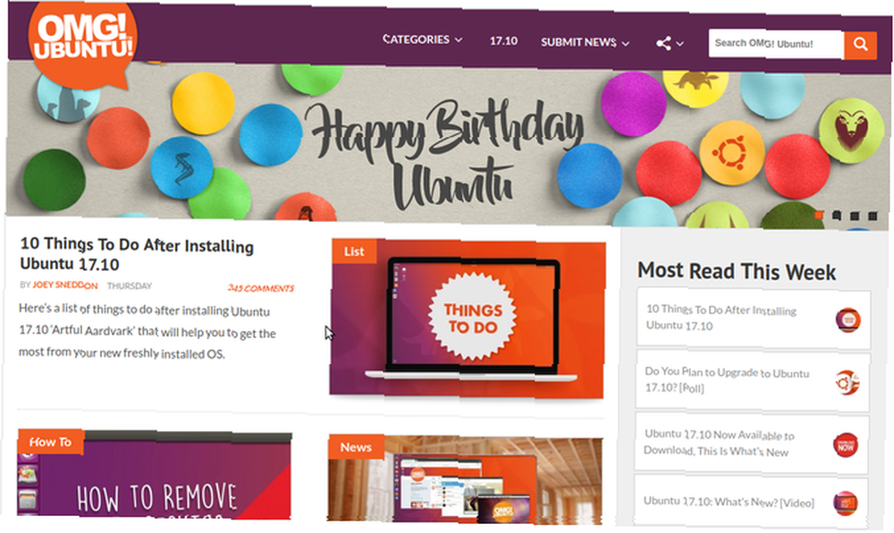Screen dimensions: 894x533
Task: Focus the Search OMG! Ubuntu! field
Action: click(x=776, y=44)
